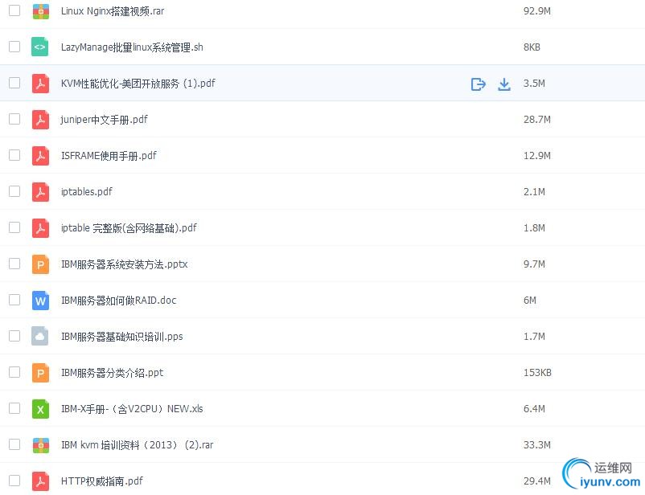
Task: Click the RAR icon for Linux Nginx搭建视频.rar
Action: click(x=40, y=11)
